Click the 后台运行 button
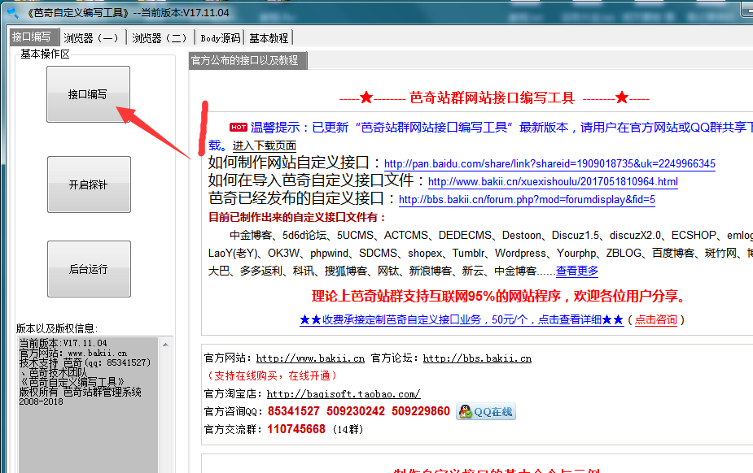Image resolution: width=753 pixels, height=473 pixels. coord(89,269)
